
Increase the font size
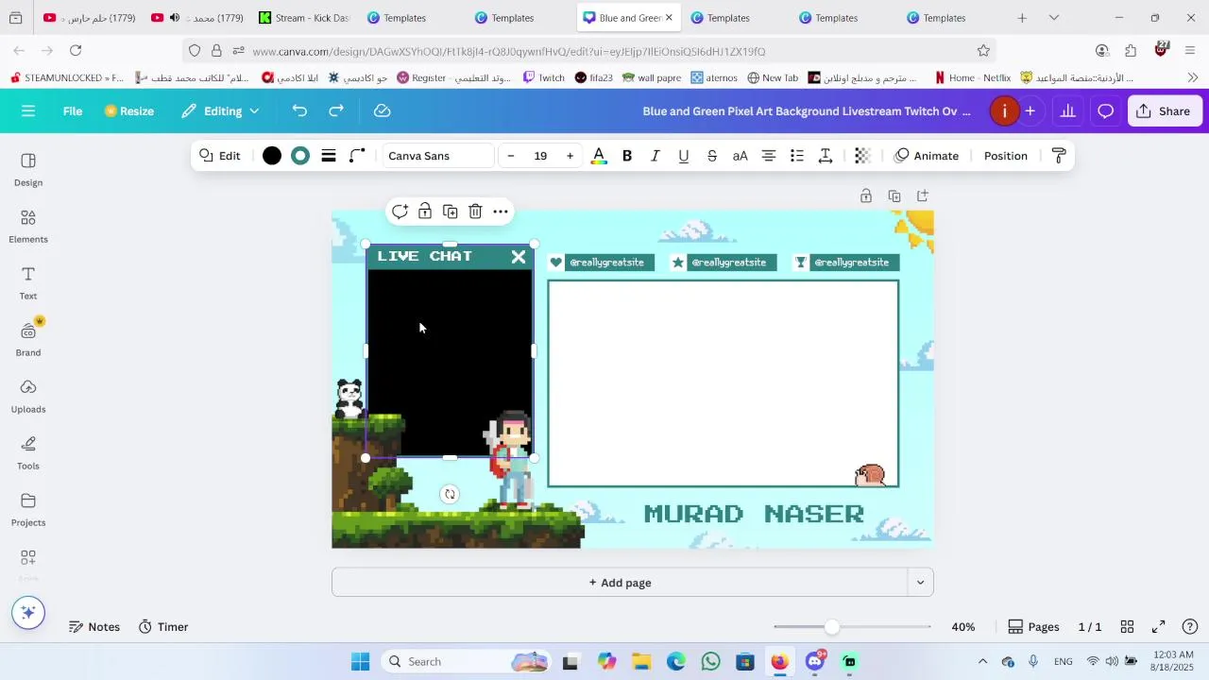pyautogui.click(x=570, y=156)
